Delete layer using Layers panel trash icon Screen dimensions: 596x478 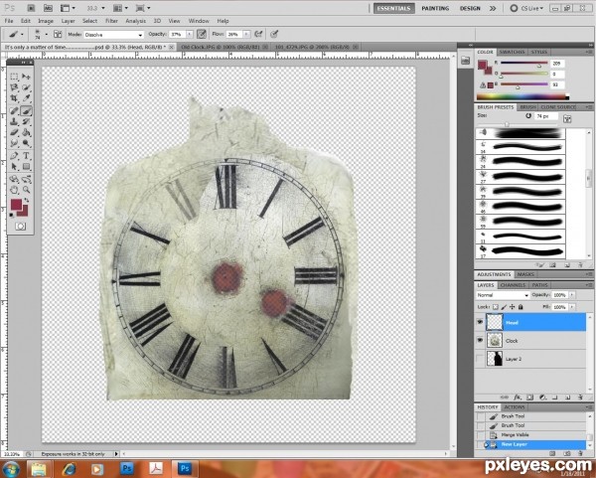pos(580,398)
